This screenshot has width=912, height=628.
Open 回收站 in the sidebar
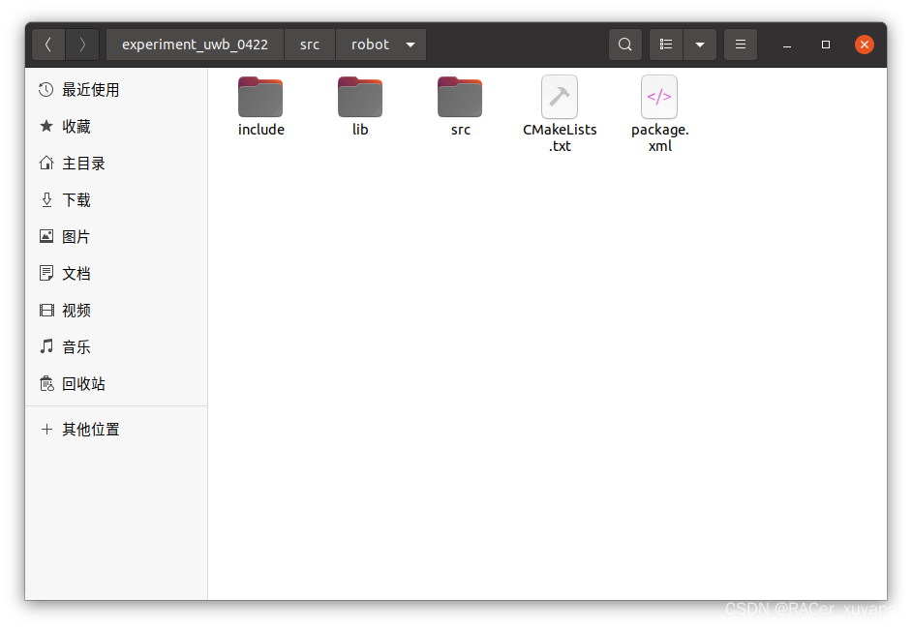[x=116, y=384]
